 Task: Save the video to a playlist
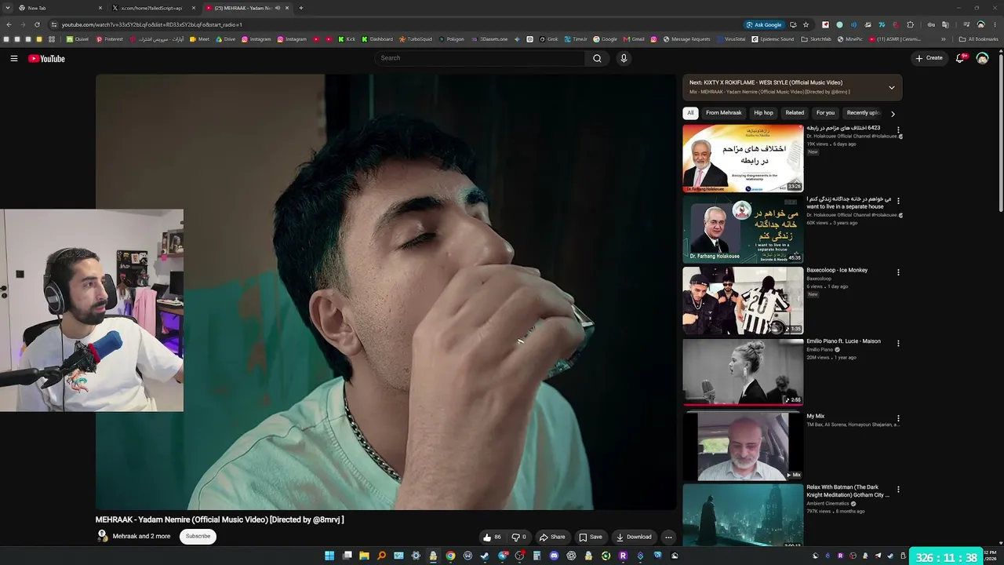coord(591,537)
